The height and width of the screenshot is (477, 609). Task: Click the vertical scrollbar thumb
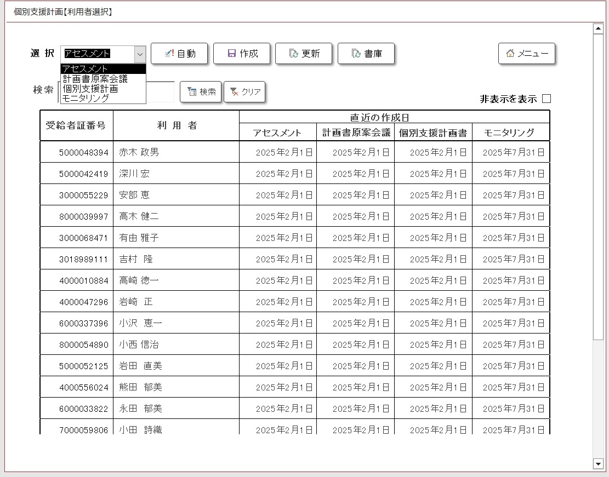click(597, 187)
